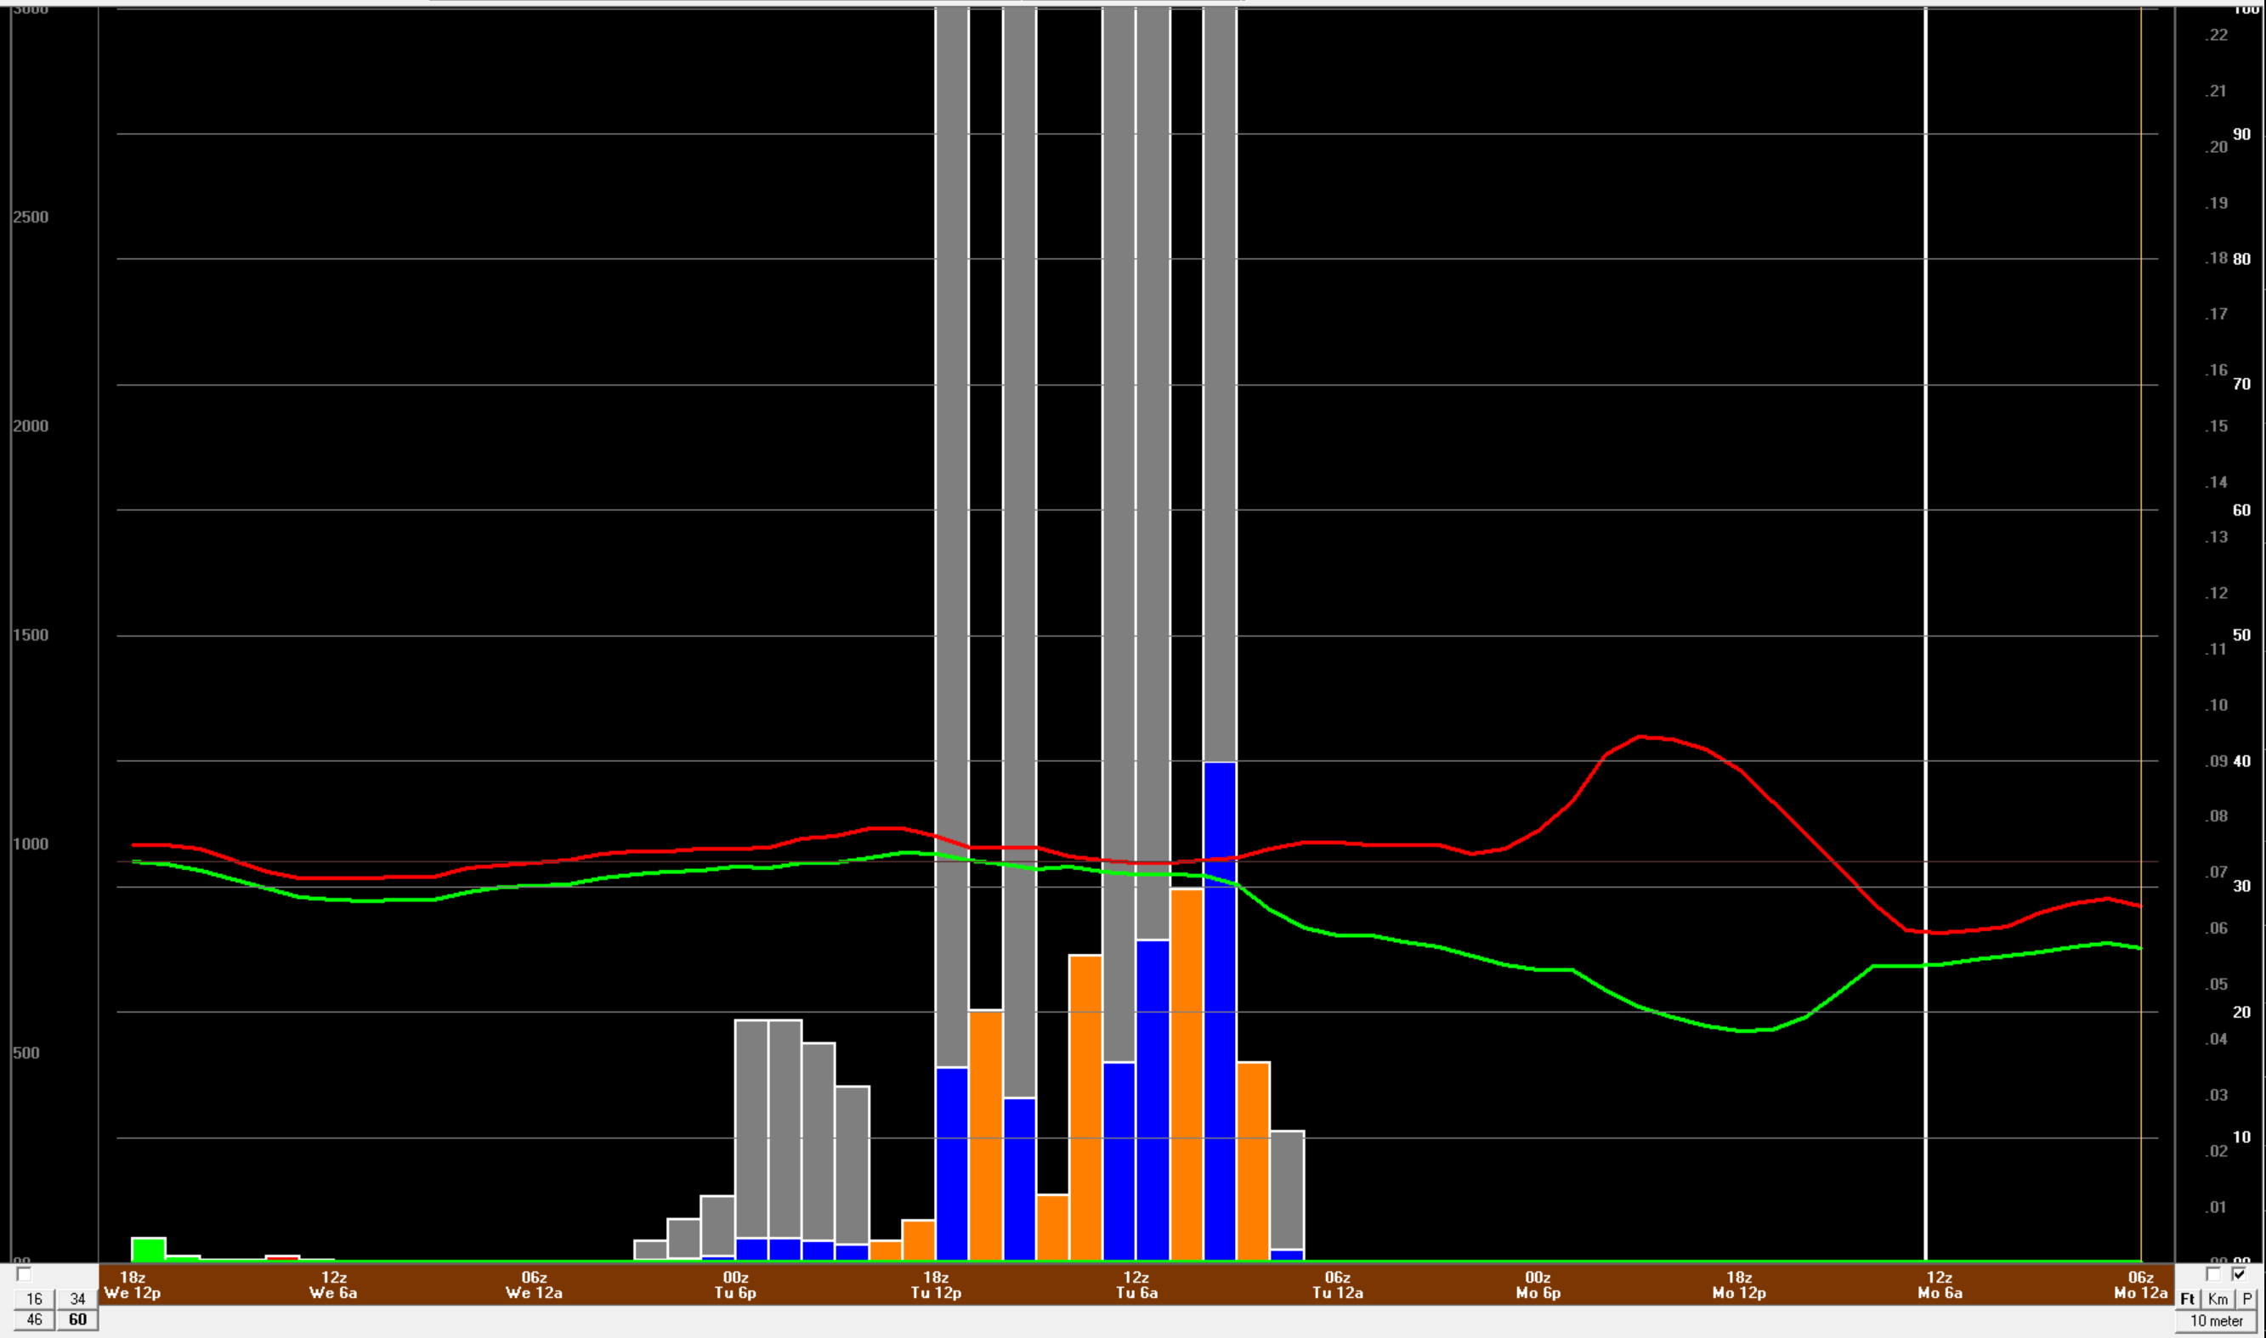This screenshot has height=1338, width=2266.
Task: Click the 16 hour range button
Action: pos(33,1298)
